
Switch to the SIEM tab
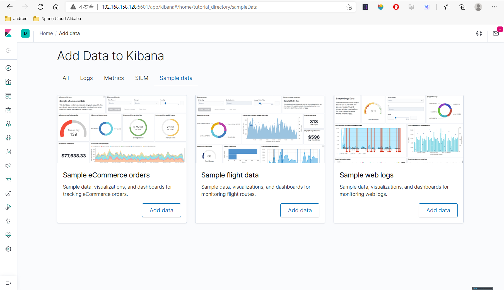coord(142,78)
